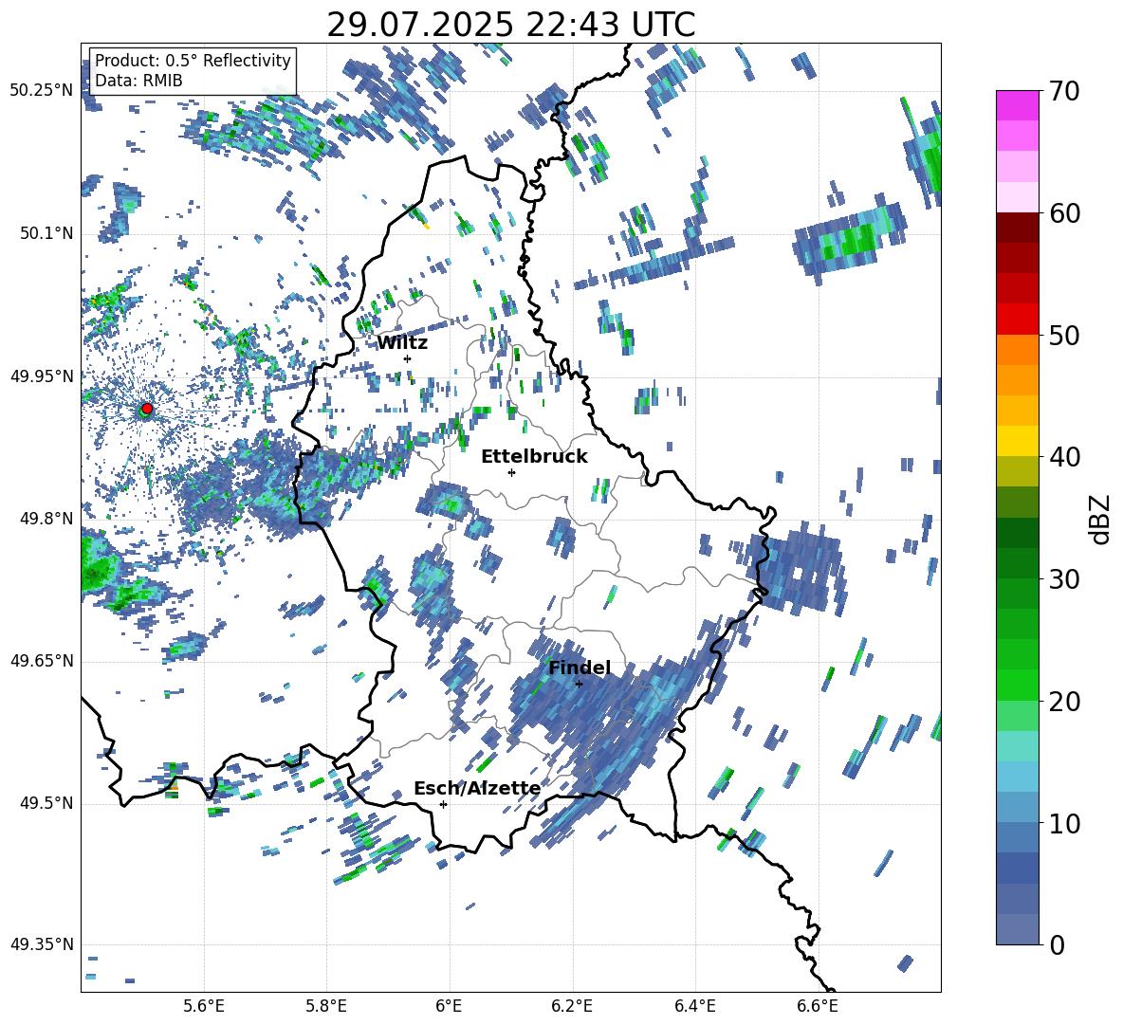1123x1025 pixels.
Task: Click the colorbar tick label 50
Action: pos(1065,336)
